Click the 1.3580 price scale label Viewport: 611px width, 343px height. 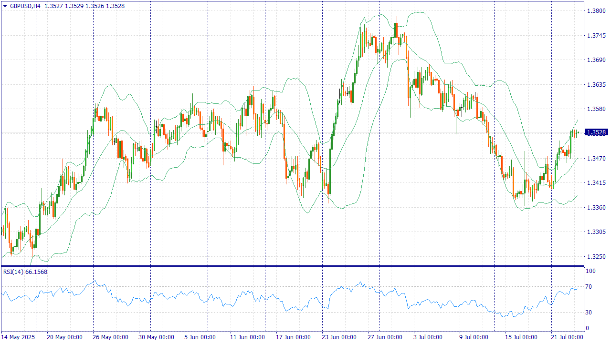596,109
